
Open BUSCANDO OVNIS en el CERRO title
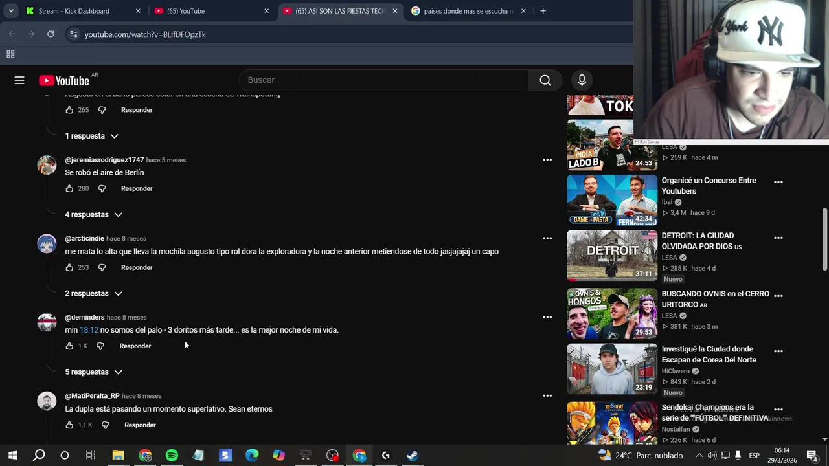[715, 299]
